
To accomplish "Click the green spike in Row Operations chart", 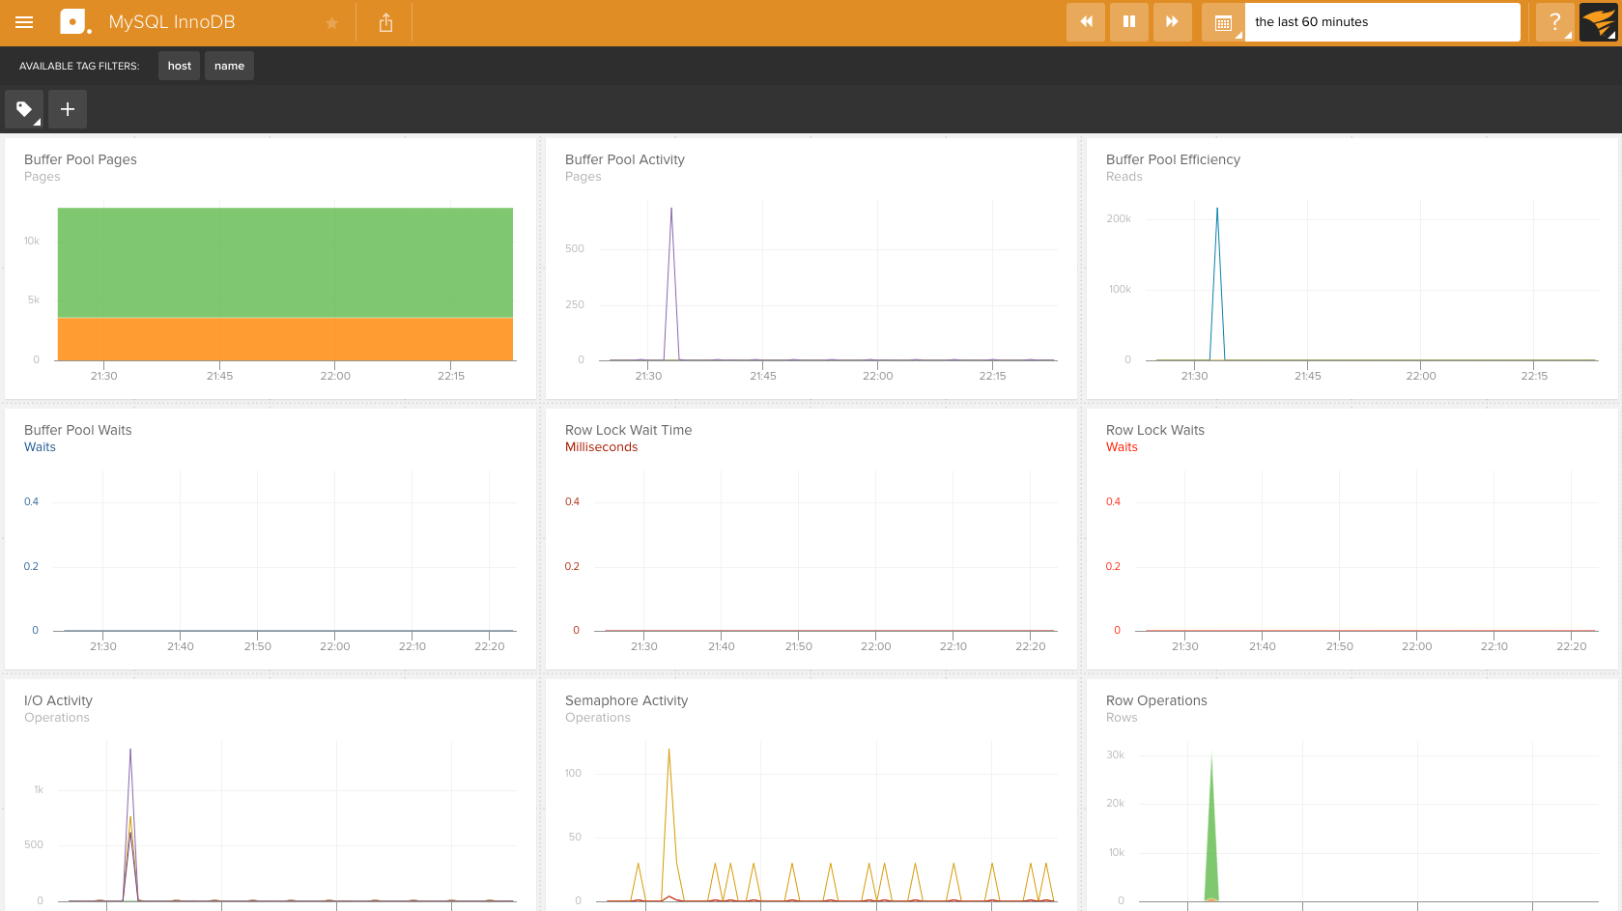I will point(1211,840).
